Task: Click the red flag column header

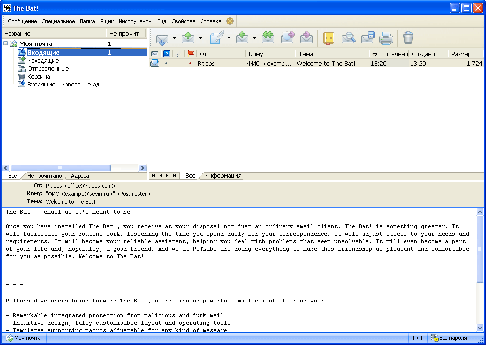Action: [190, 54]
